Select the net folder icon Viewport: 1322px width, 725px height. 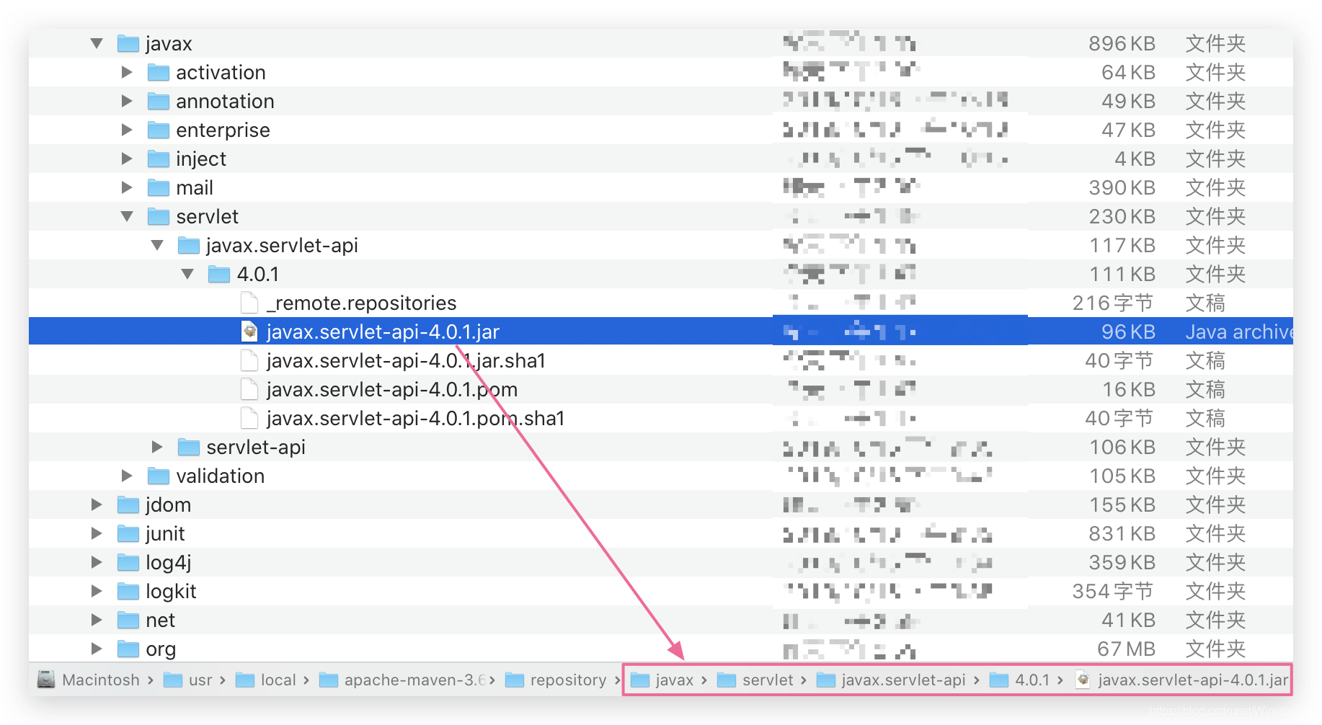(x=128, y=620)
